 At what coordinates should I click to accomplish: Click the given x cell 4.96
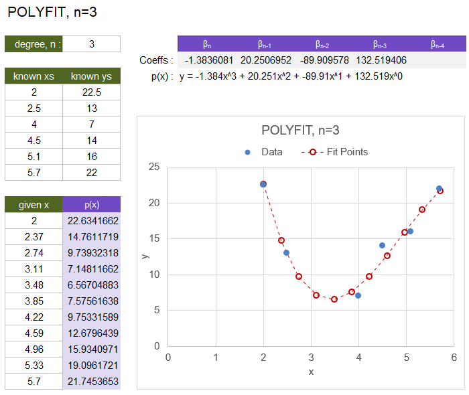(x=33, y=349)
